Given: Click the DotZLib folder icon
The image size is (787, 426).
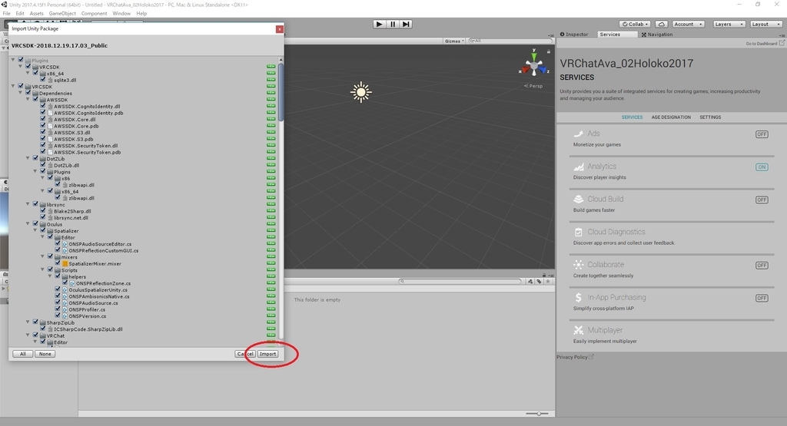Looking at the screenshot, I should 43,159.
